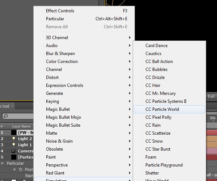The height and width of the screenshot is (181, 217).
Task: Apply the CC Hair effect
Action: (x=169, y=85)
